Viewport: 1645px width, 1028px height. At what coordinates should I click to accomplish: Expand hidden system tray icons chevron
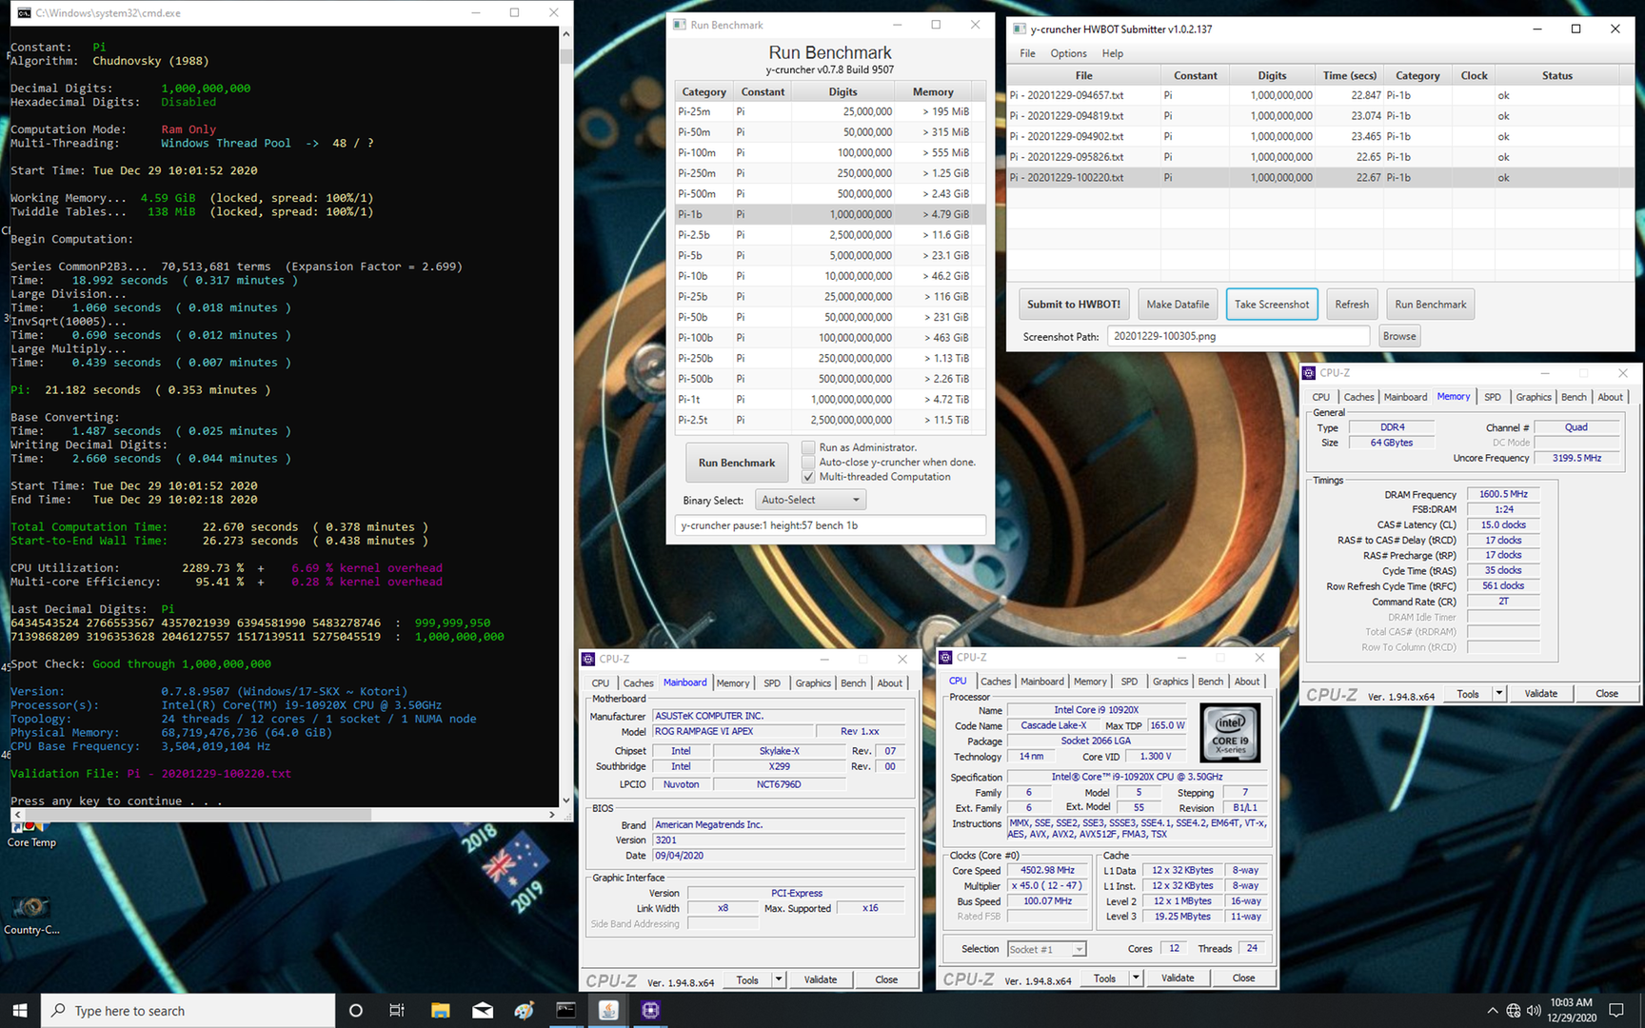point(1492,1010)
